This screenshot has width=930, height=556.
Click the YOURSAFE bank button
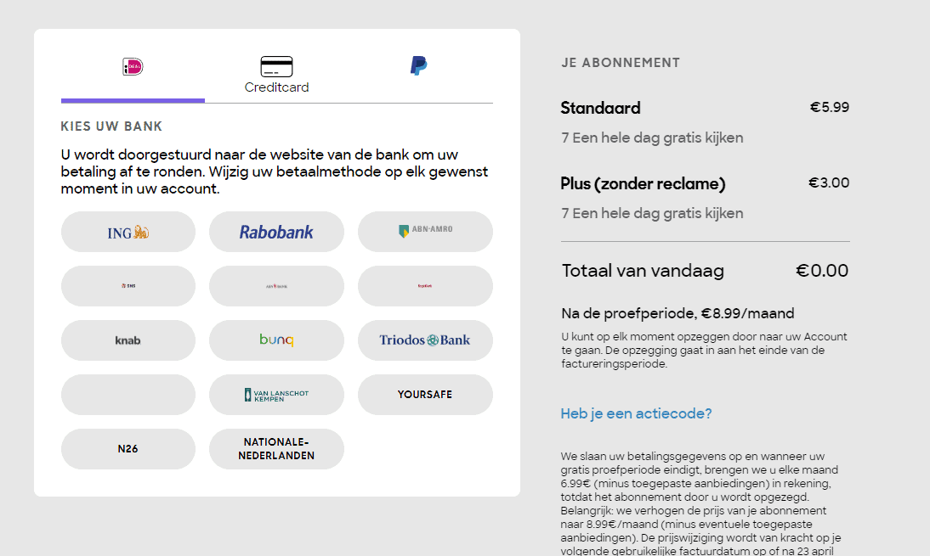click(425, 395)
